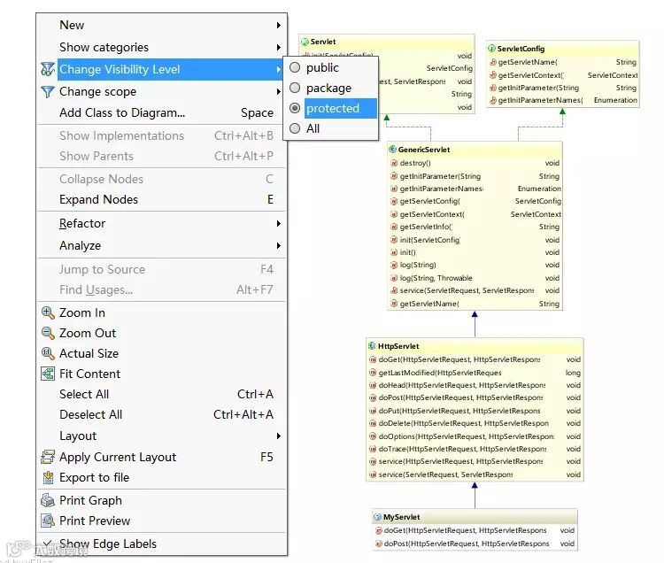The width and height of the screenshot is (664, 563).
Task: Select the package visibility radio button
Action: tap(295, 88)
